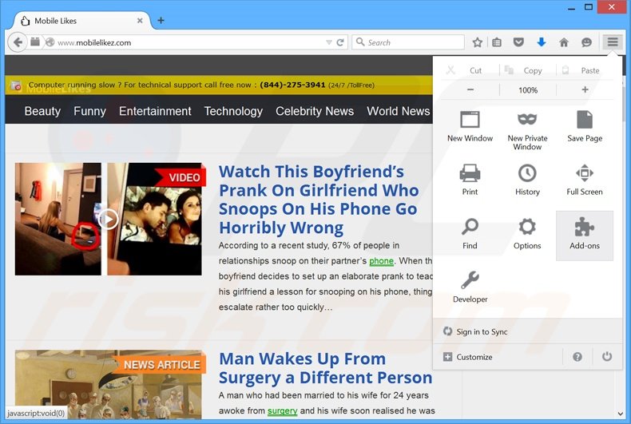
Task: Open the icon left of the globe
Action: click(x=35, y=42)
